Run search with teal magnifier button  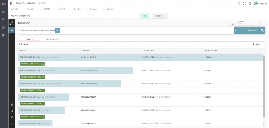(x=262, y=30)
